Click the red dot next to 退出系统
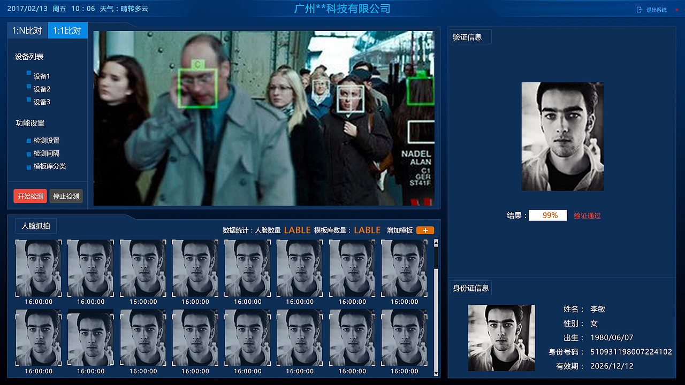Screen dimensions: 685x385 (676, 10)
